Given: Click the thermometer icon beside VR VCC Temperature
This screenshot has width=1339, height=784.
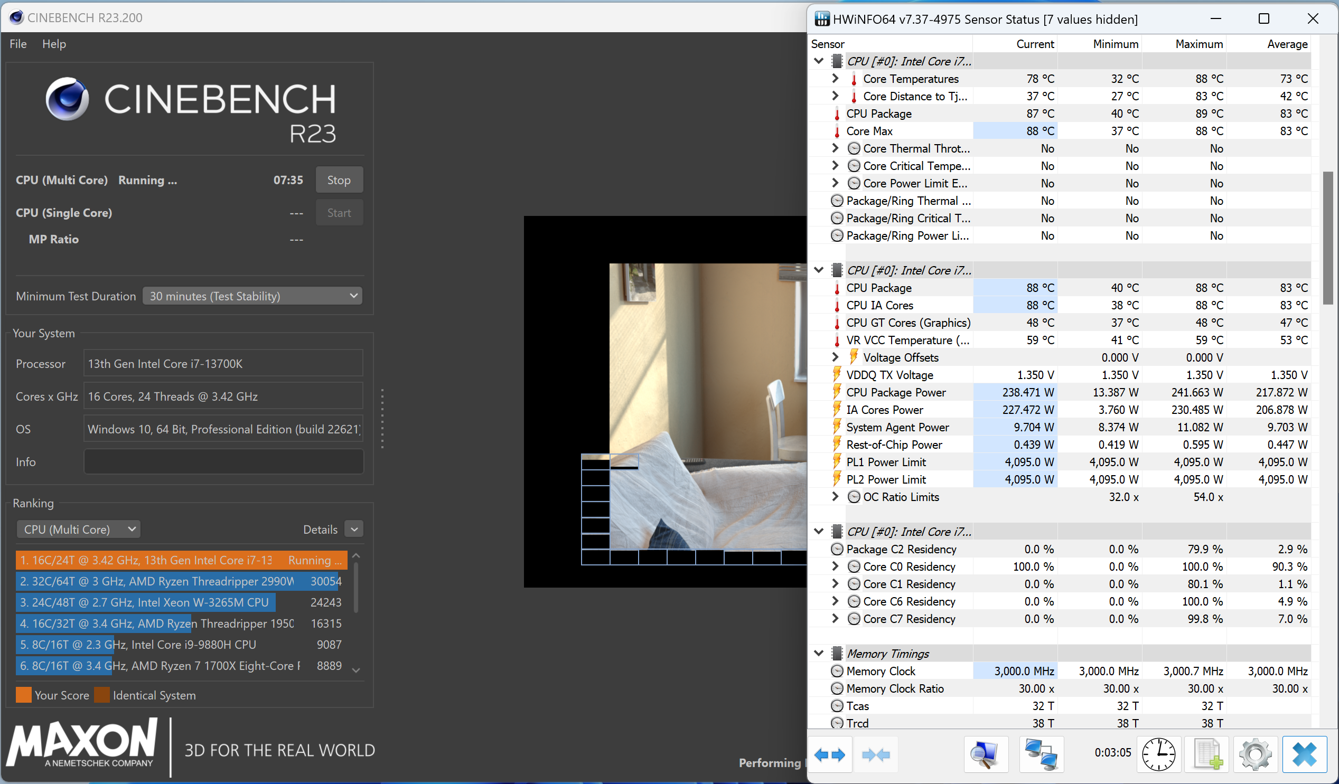Looking at the screenshot, I should pyautogui.click(x=837, y=341).
